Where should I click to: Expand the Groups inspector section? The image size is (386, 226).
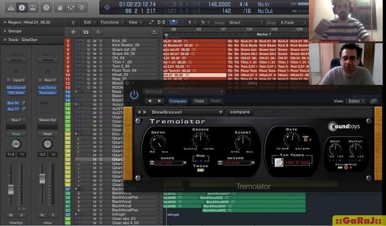5,31
